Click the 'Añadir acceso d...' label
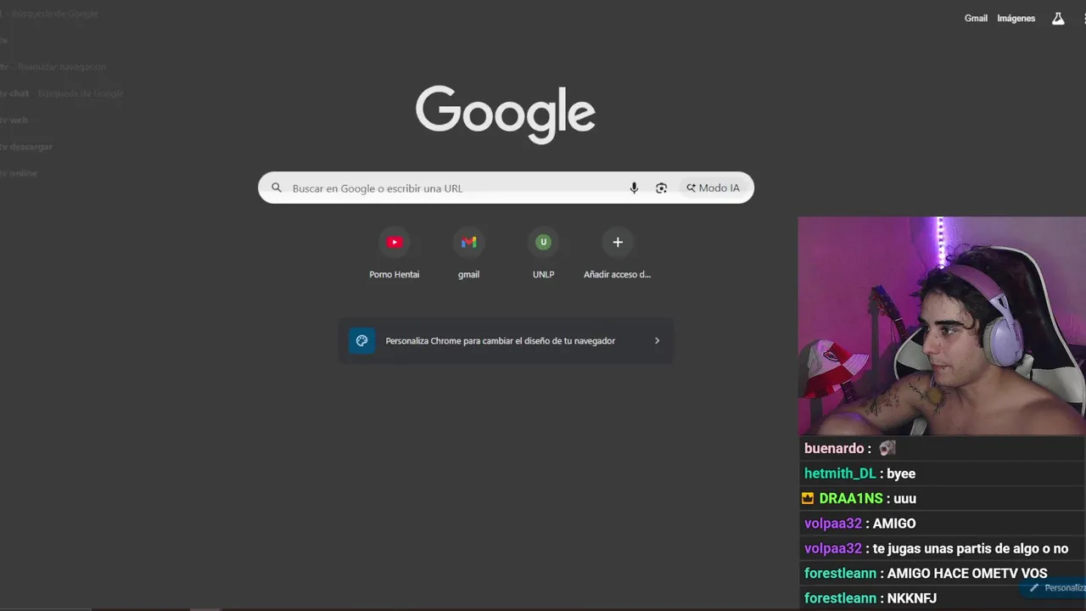Image resolution: width=1086 pixels, height=611 pixels. click(x=618, y=274)
